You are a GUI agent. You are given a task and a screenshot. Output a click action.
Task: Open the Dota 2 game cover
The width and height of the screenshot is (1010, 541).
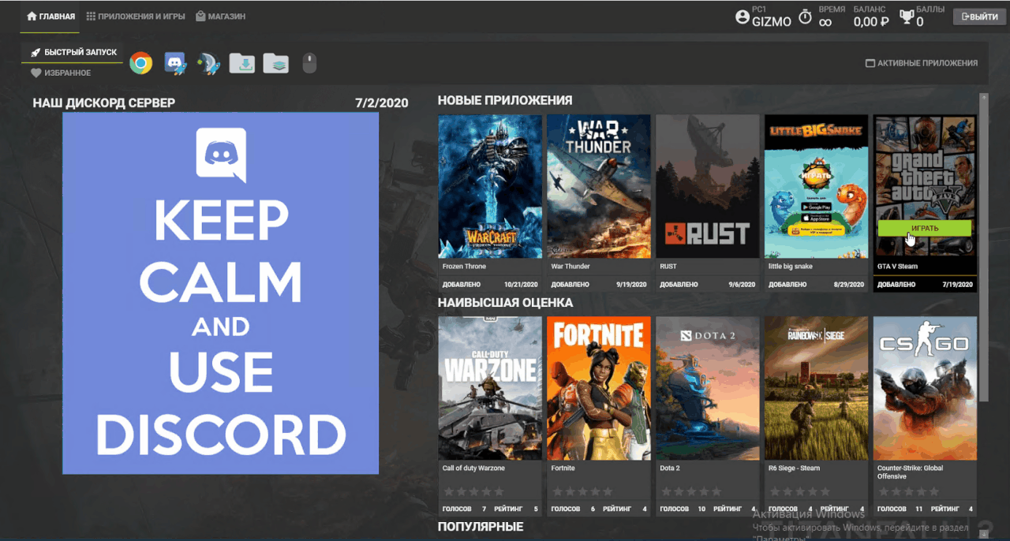707,388
